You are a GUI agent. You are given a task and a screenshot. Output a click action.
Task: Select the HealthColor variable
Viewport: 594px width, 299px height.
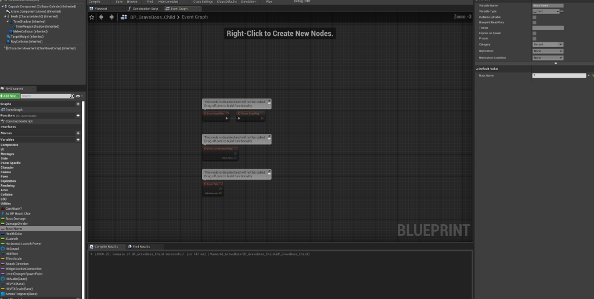(x=14, y=234)
